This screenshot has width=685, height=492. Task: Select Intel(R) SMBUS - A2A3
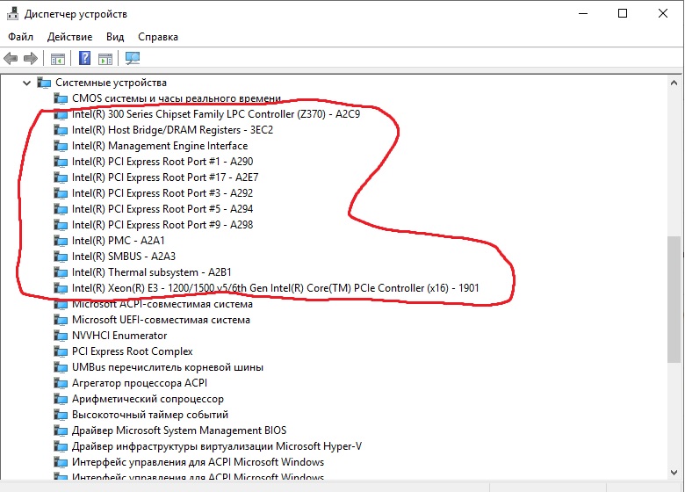[x=124, y=256]
